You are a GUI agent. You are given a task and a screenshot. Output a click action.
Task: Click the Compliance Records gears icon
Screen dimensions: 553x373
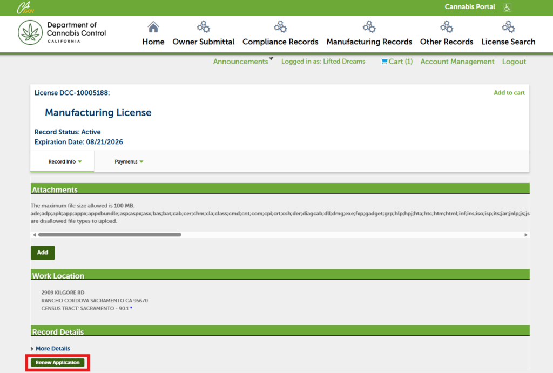[280, 27]
